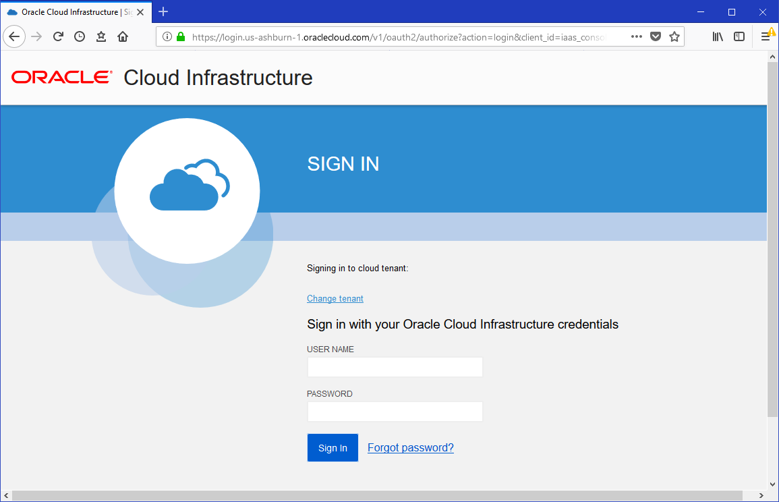Open a new browser tab

pyautogui.click(x=163, y=12)
